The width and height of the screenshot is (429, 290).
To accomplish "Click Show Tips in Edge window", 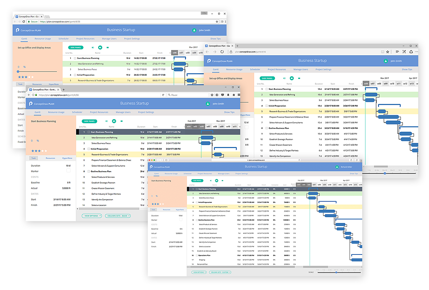I will tap(407, 70).
